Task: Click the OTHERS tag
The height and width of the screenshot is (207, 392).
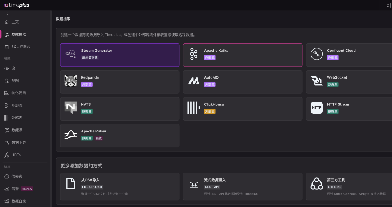Action: tap(334, 187)
